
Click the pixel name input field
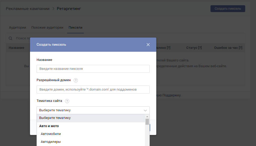pos(93,69)
